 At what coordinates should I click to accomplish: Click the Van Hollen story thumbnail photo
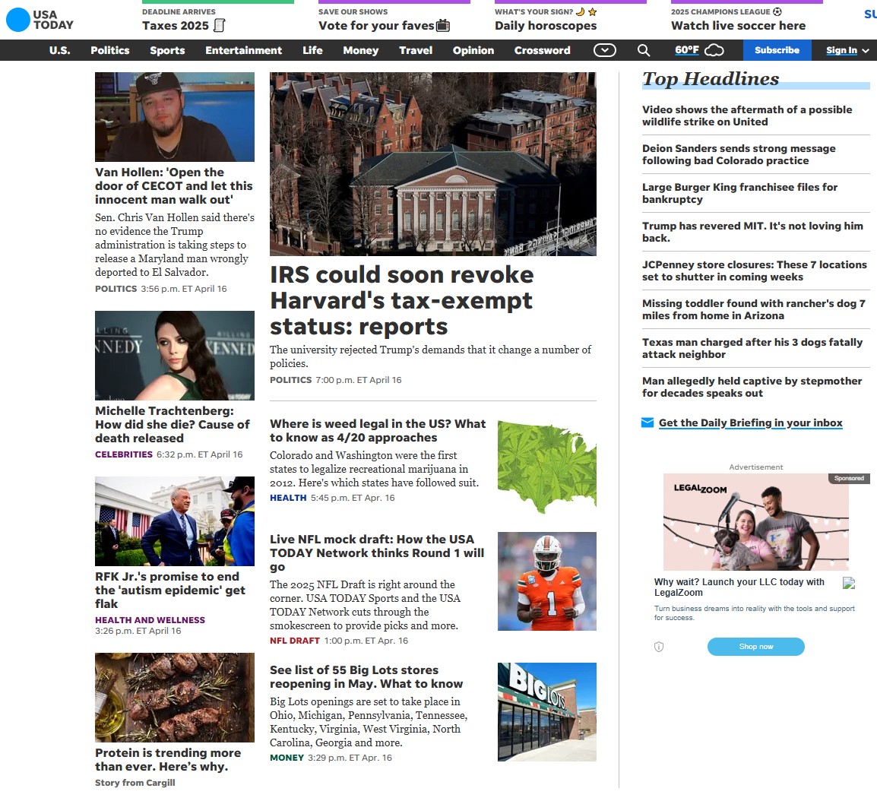pos(175,117)
